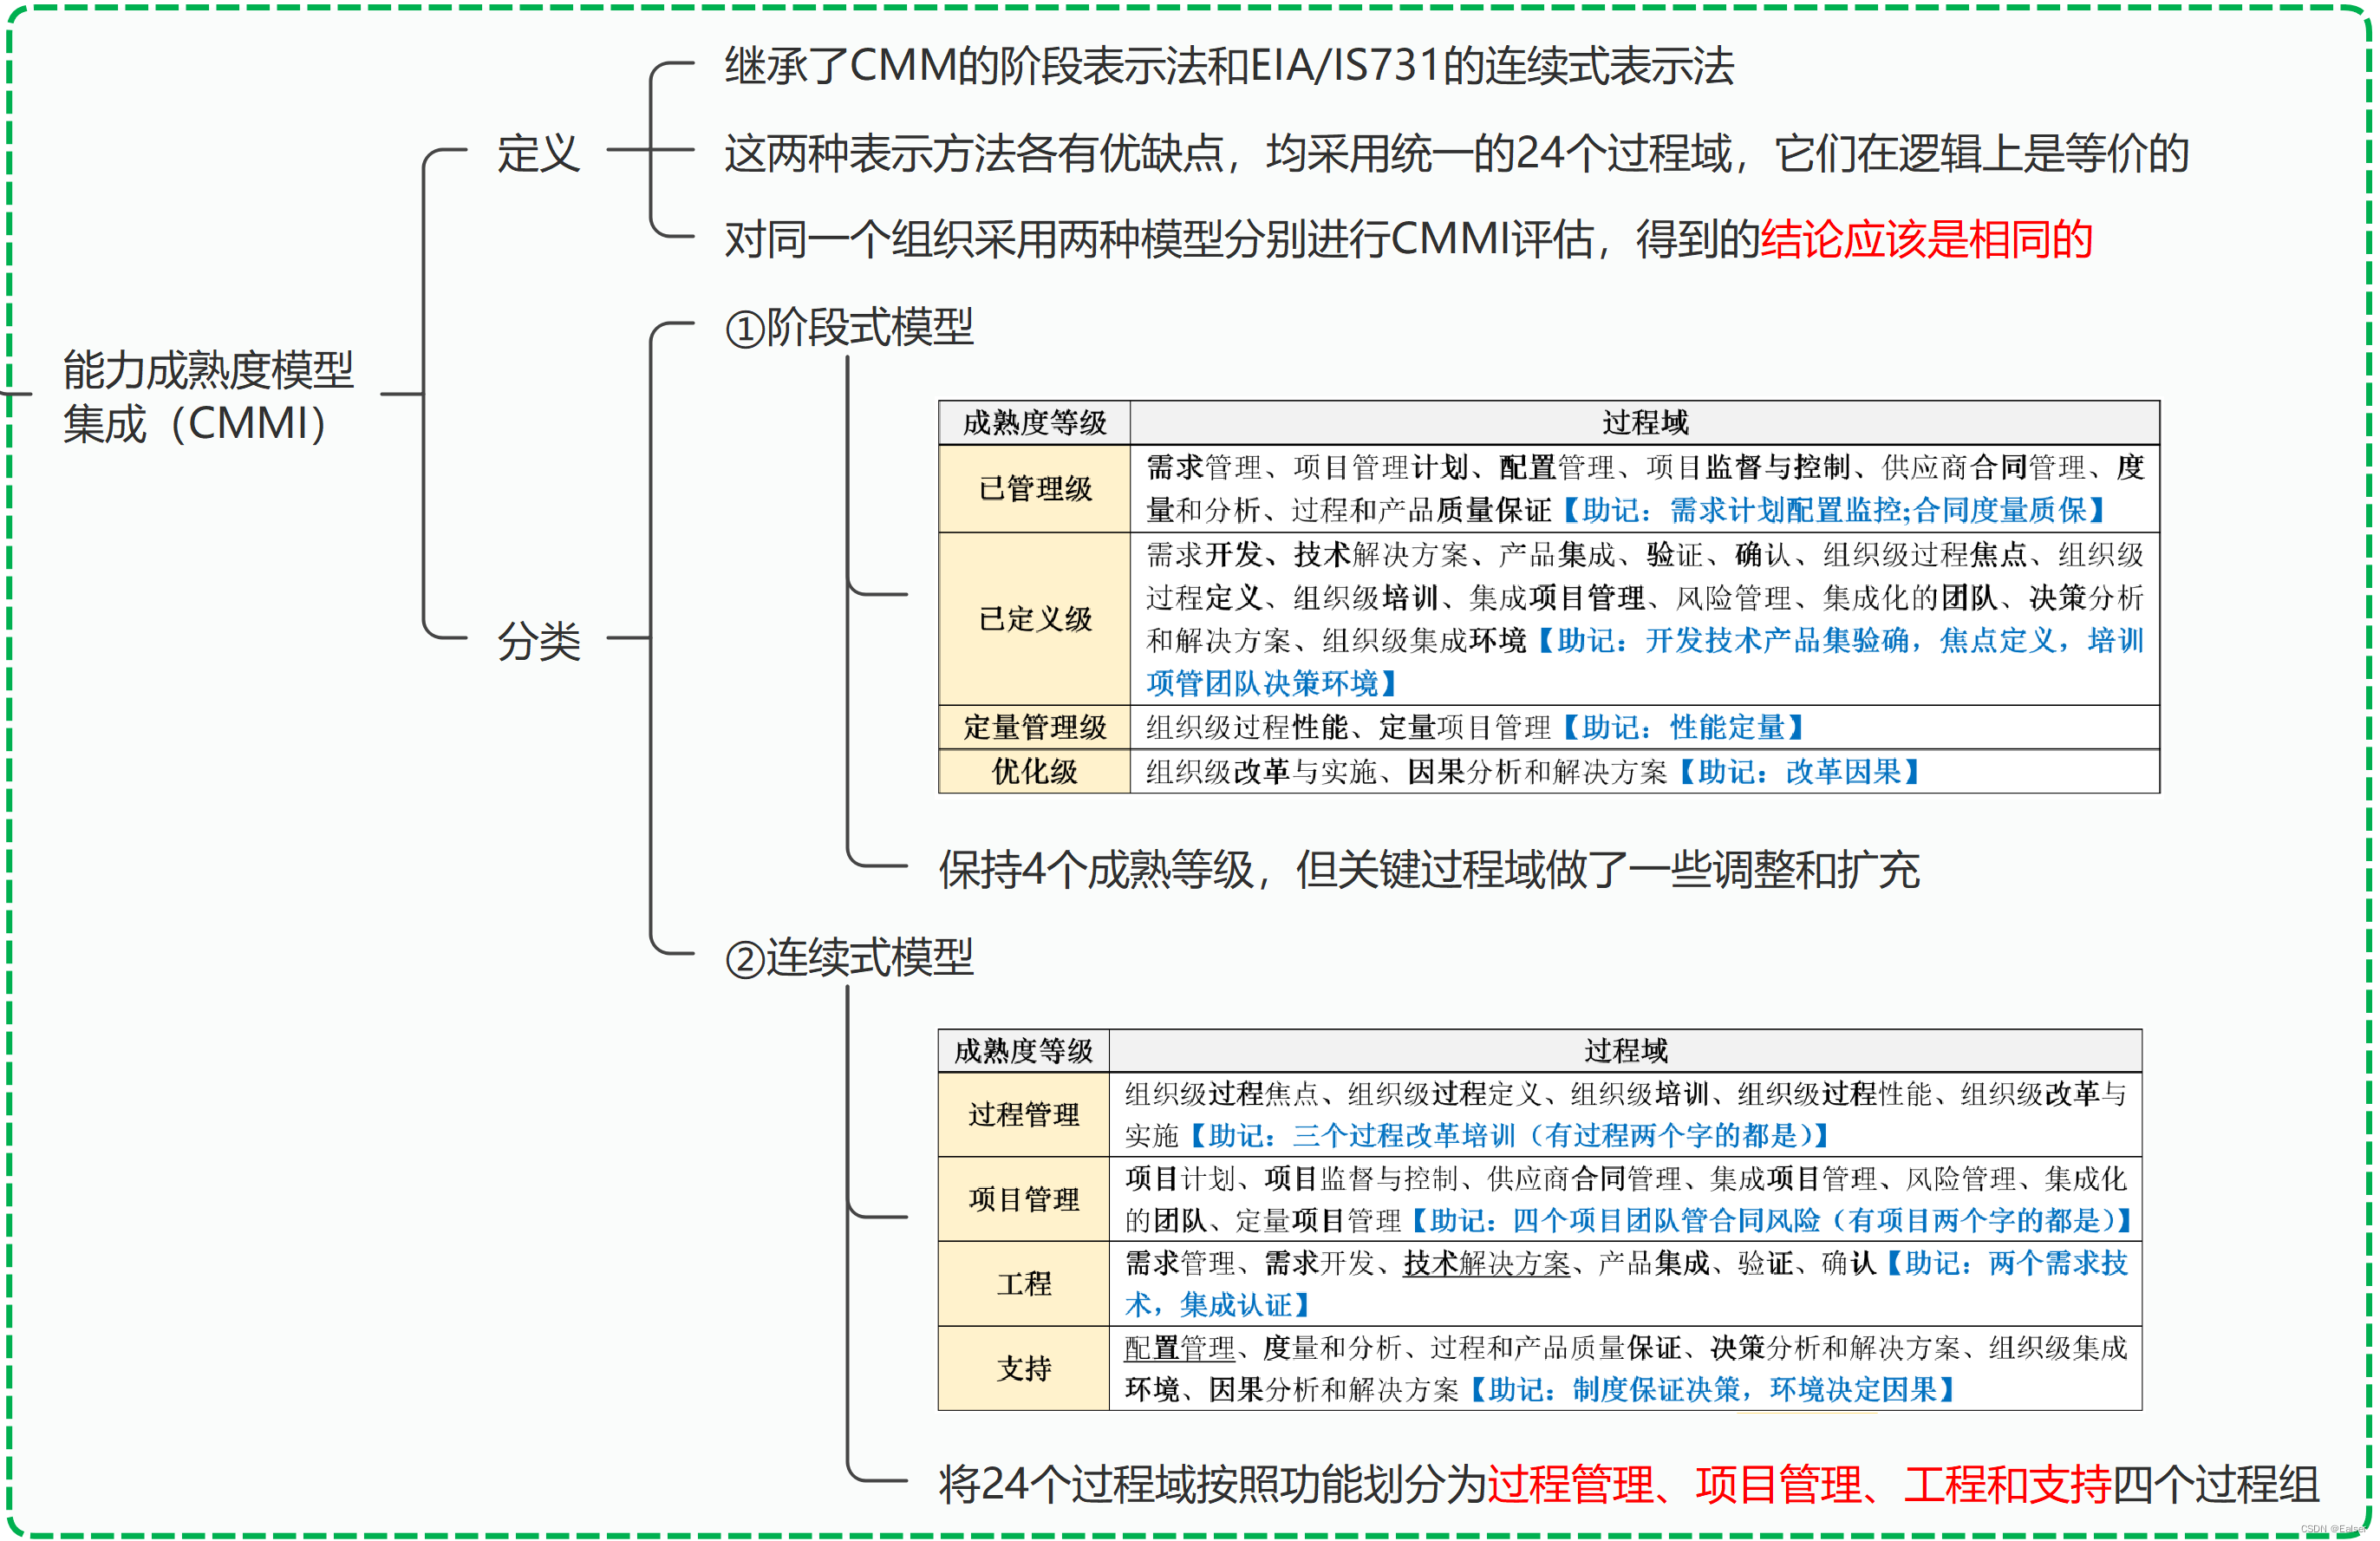The height and width of the screenshot is (1541, 2380).
Task: Click red text 结论应该是相同的
Action: point(1926,239)
